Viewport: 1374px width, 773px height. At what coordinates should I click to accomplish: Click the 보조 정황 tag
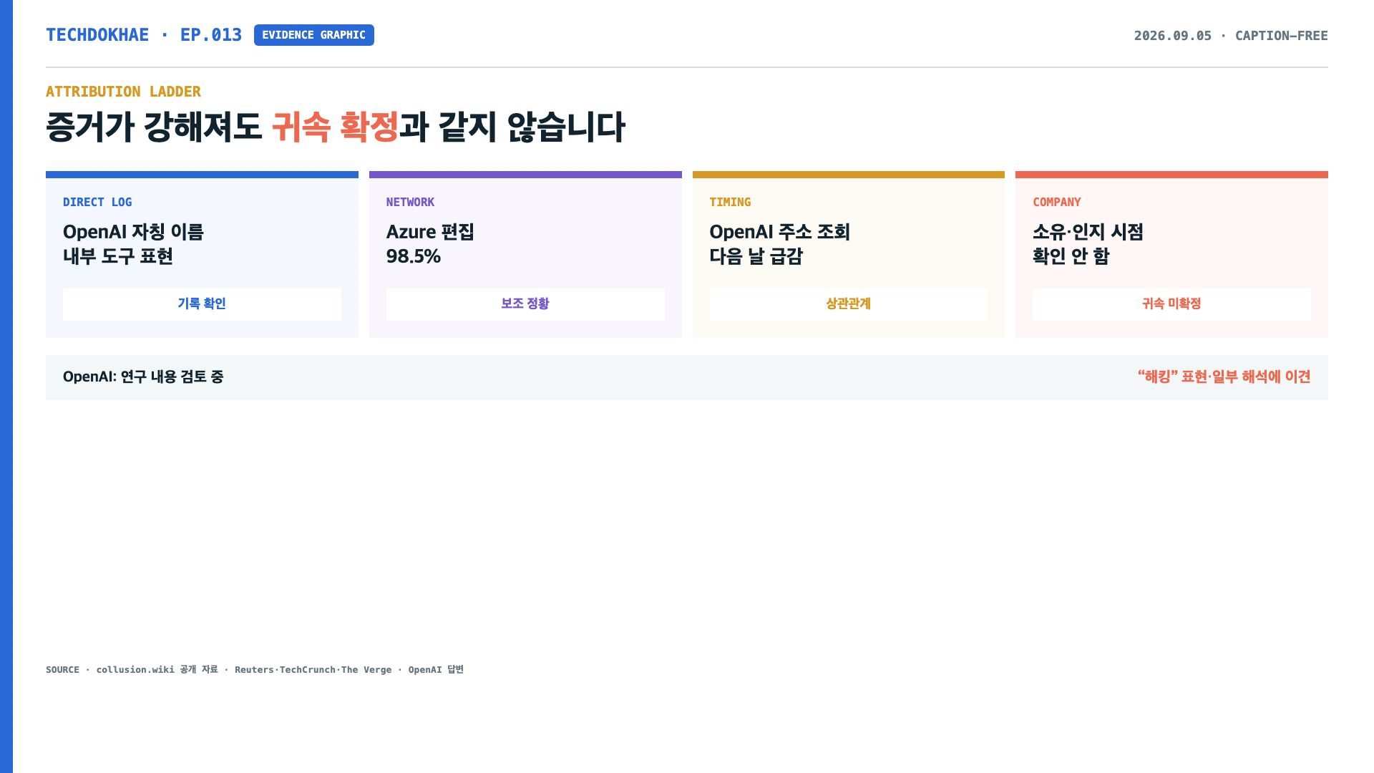pos(525,304)
